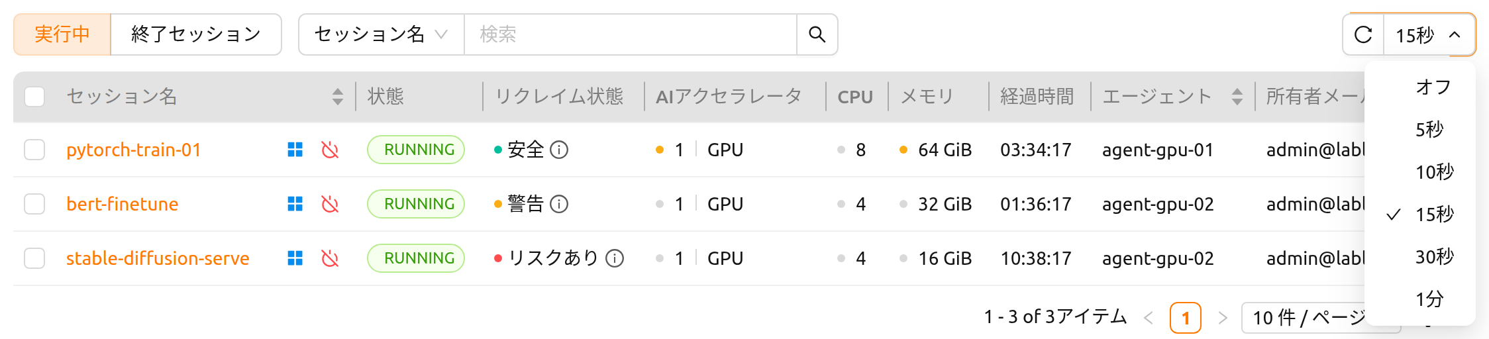Screen dimensions: 1489x339
Task: Open the セッション名 filter dropdown
Action: [382, 34]
